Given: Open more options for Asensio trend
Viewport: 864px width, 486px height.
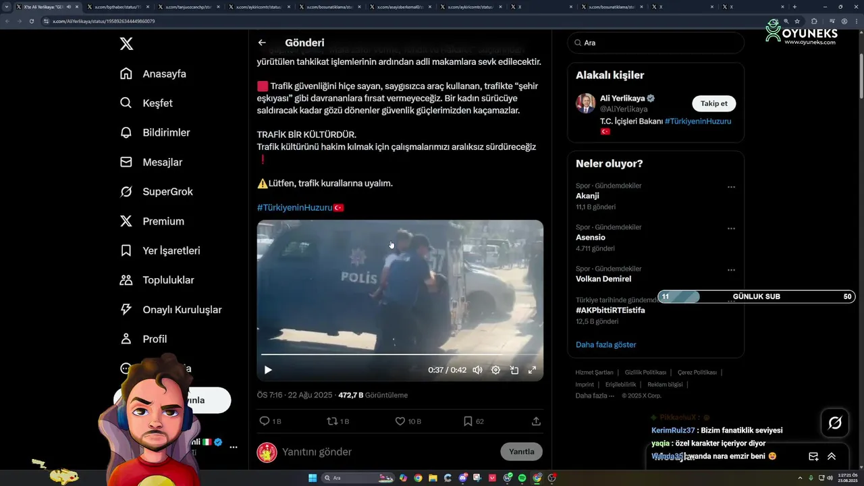Looking at the screenshot, I should (x=731, y=228).
